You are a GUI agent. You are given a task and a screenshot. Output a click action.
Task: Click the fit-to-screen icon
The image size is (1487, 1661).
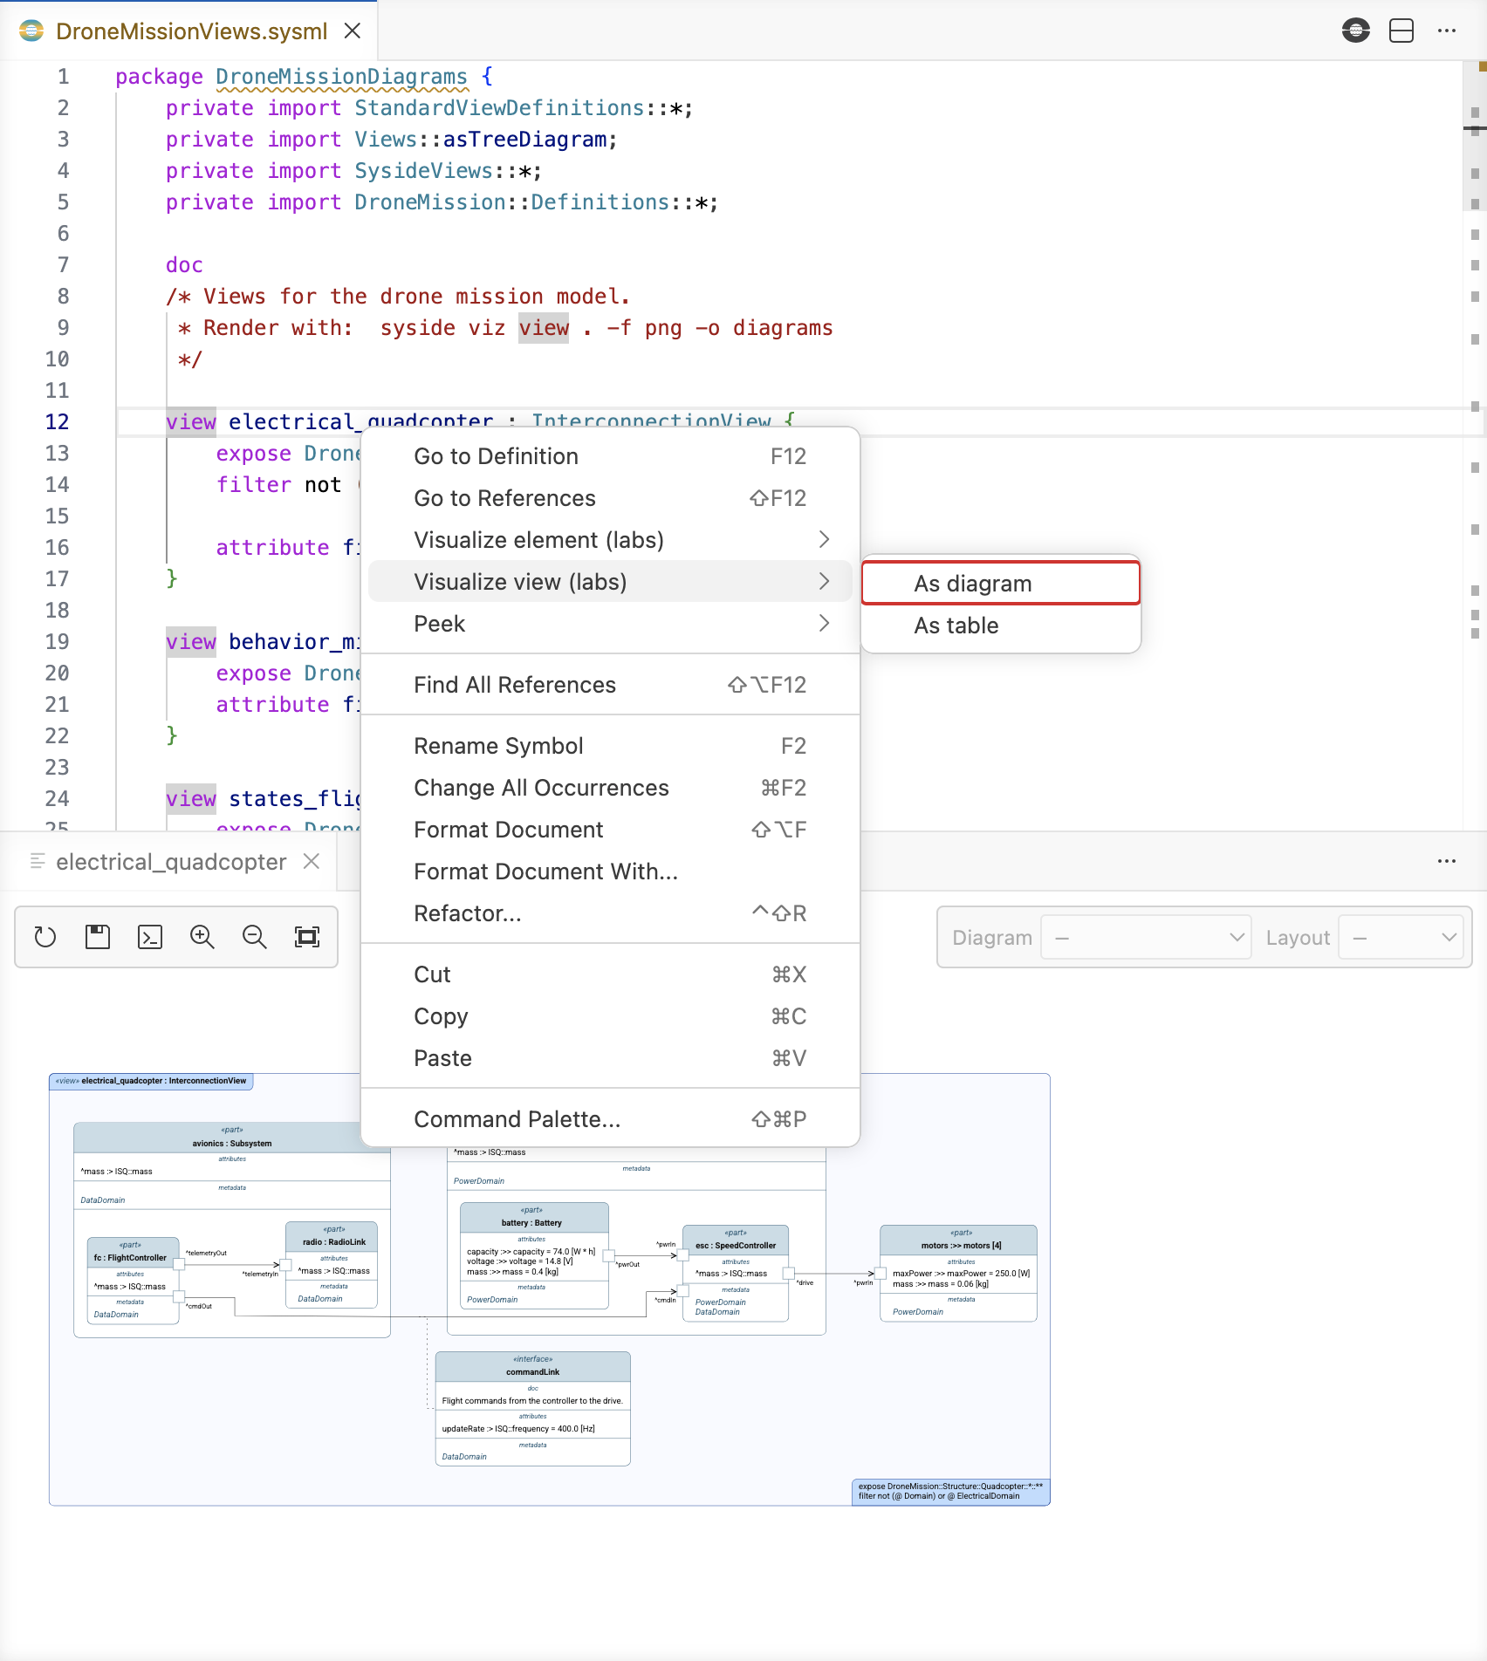307,937
